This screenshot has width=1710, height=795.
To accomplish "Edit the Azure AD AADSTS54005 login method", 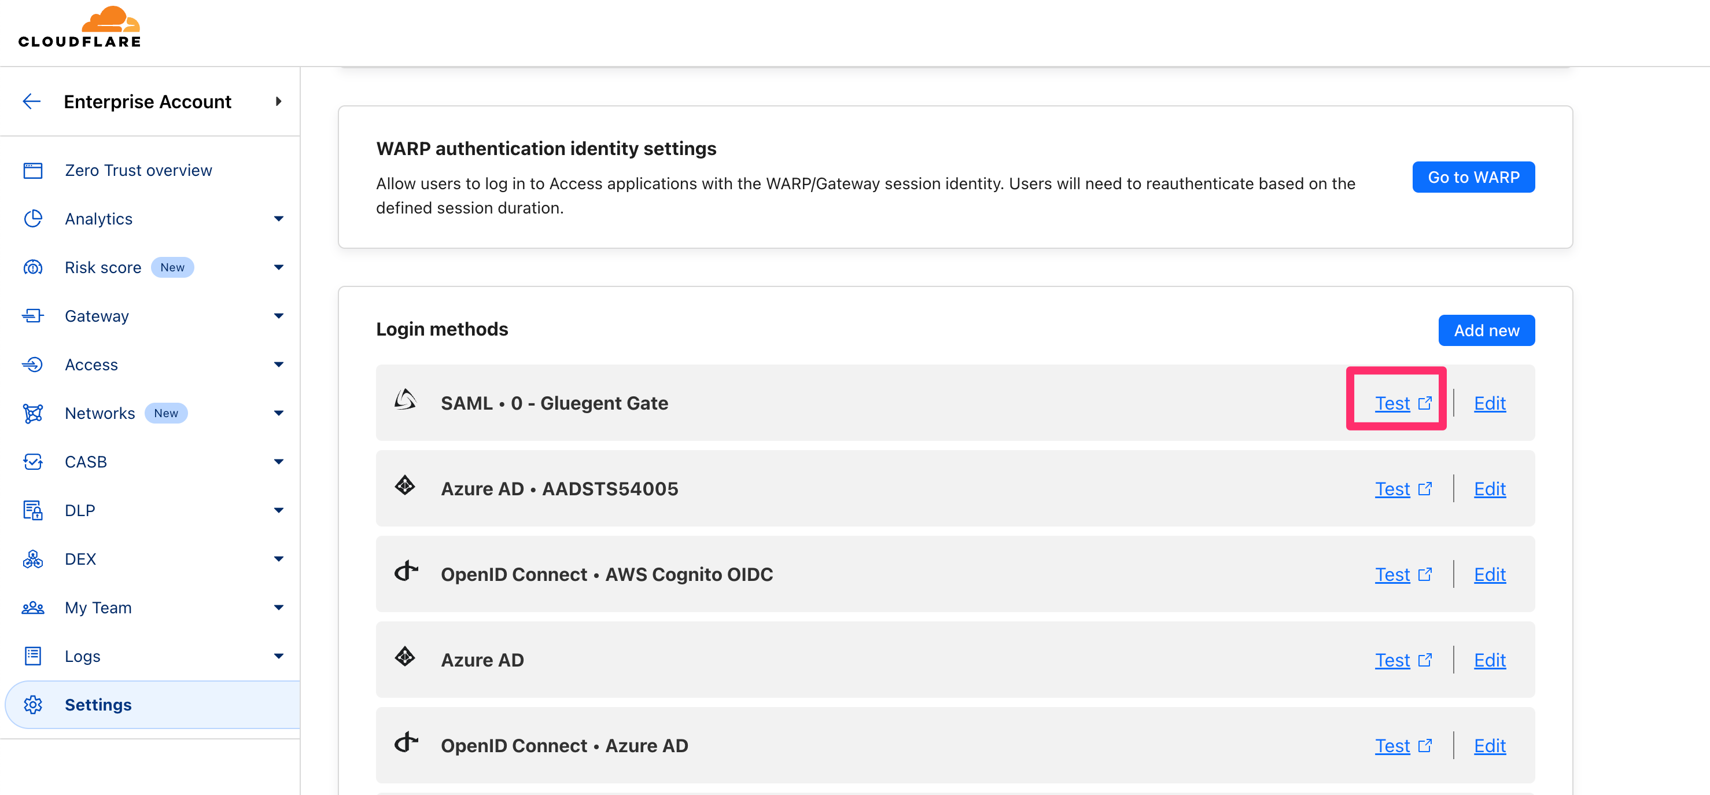I will (x=1490, y=488).
